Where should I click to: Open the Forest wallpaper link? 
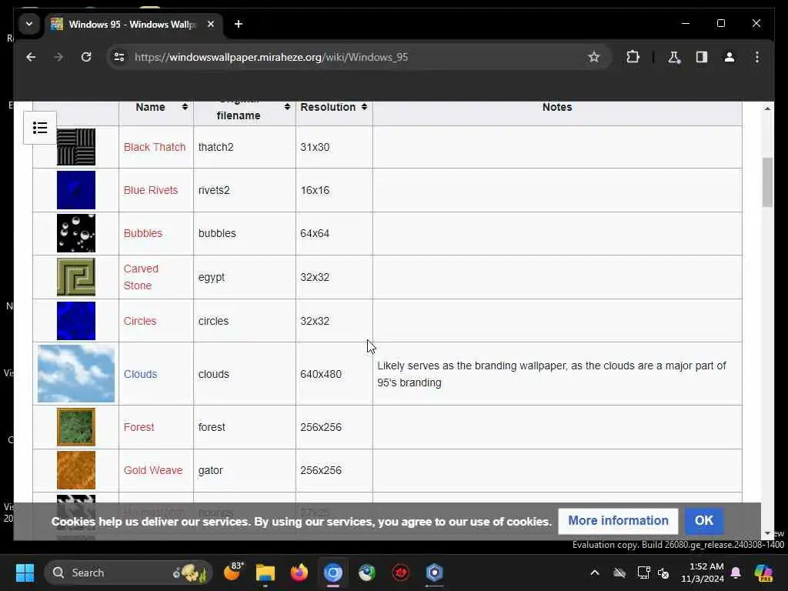click(x=139, y=427)
